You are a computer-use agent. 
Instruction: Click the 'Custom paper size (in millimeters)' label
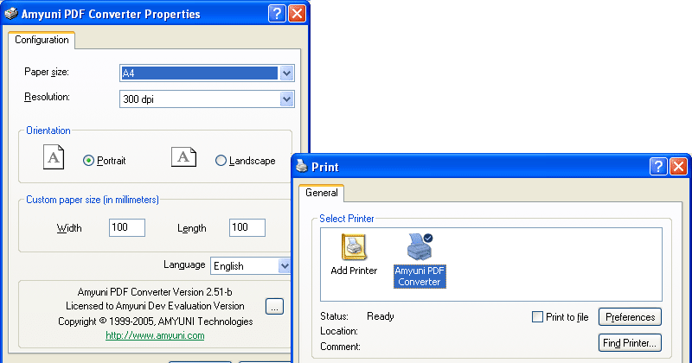tap(93, 200)
